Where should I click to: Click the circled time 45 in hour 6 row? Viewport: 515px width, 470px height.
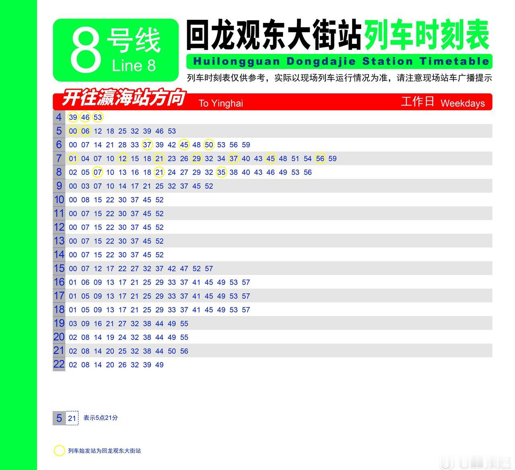point(184,145)
